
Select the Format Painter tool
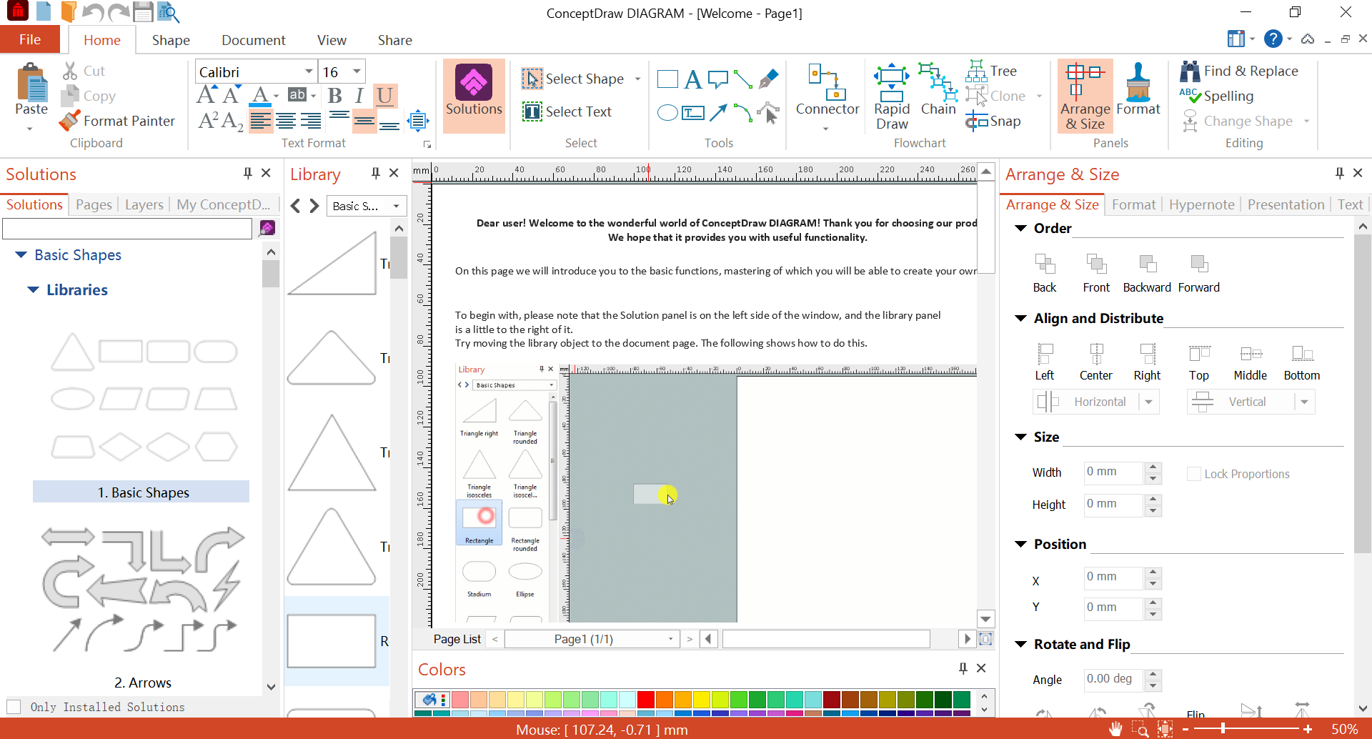pyautogui.click(x=118, y=121)
